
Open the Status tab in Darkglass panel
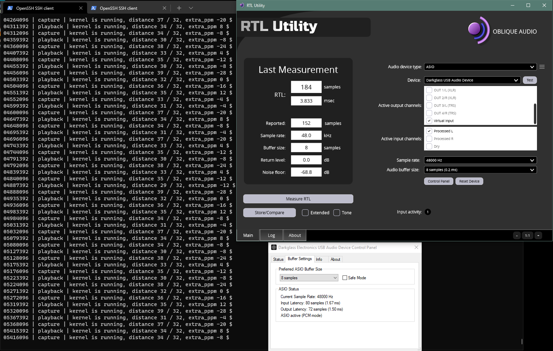click(278, 259)
